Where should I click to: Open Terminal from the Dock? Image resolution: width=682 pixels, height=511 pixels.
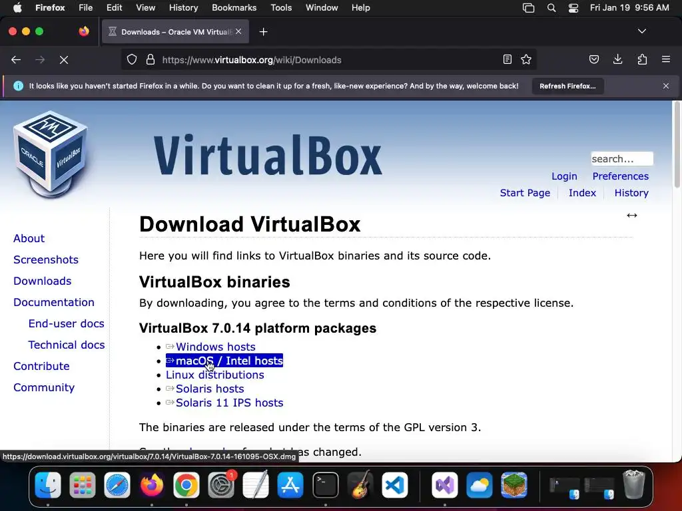tap(325, 484)
